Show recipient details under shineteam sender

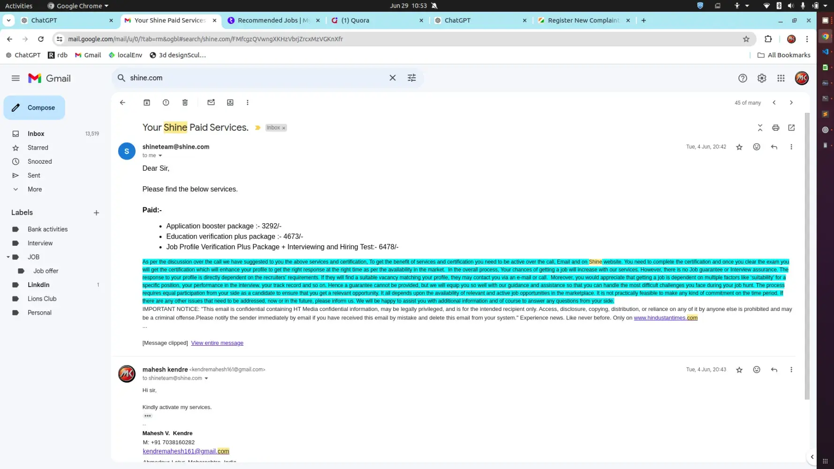(x=160, y=156)
